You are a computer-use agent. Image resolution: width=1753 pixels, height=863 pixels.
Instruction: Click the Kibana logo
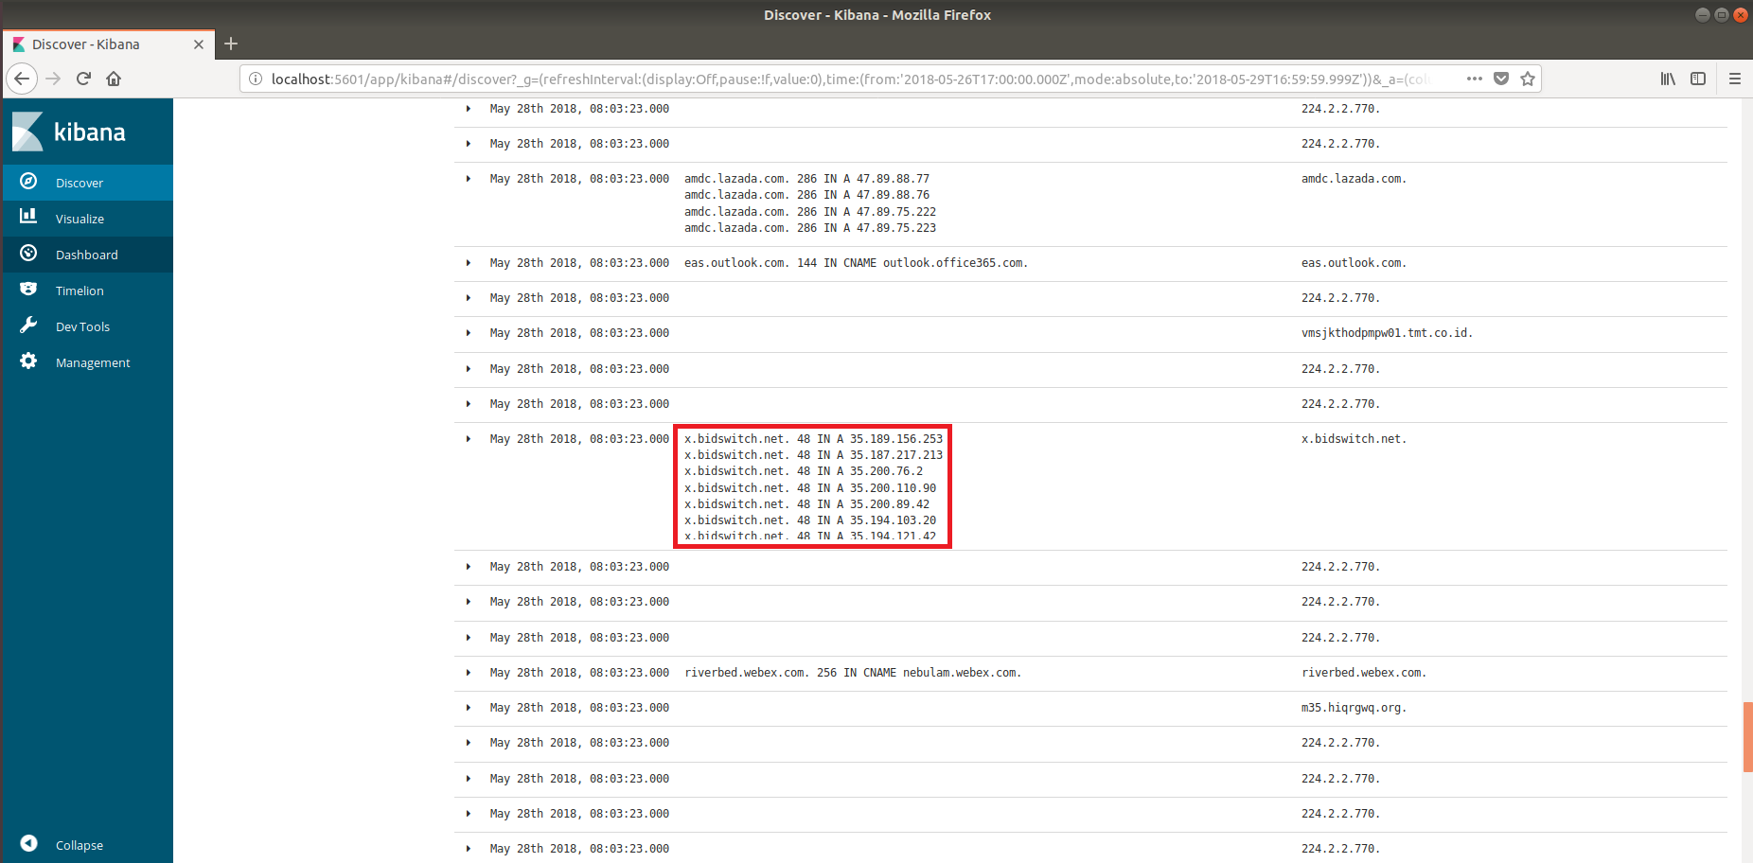(x=69, y=132)
